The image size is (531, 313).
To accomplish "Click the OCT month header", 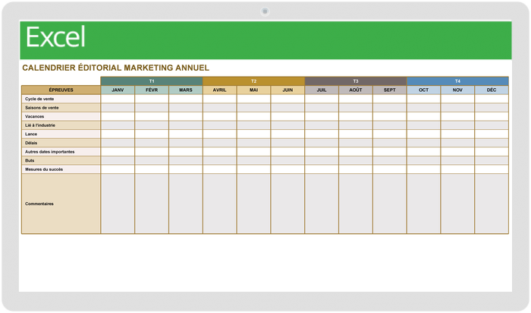I will point(423,90).
